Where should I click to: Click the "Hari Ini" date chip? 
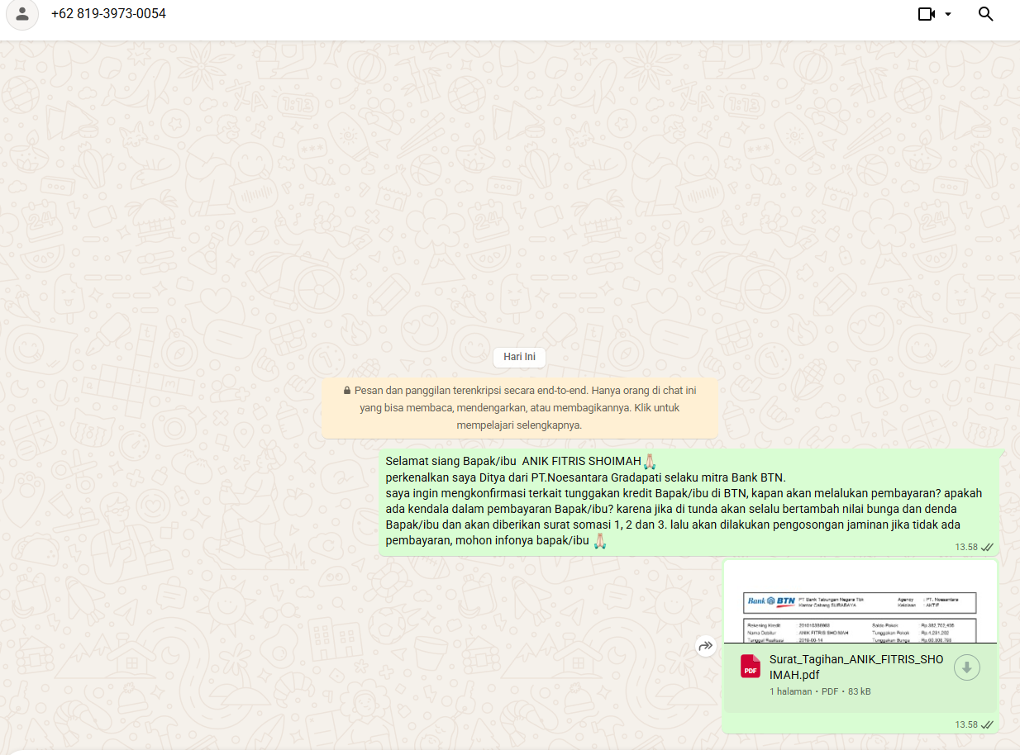[519, 357]
